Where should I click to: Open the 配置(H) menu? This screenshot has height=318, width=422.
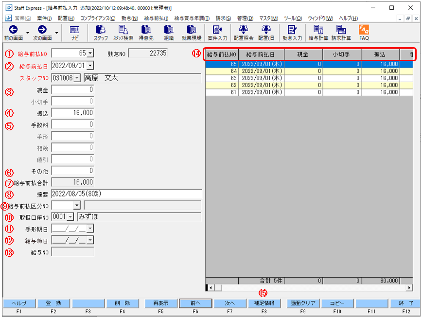[66, 18]
